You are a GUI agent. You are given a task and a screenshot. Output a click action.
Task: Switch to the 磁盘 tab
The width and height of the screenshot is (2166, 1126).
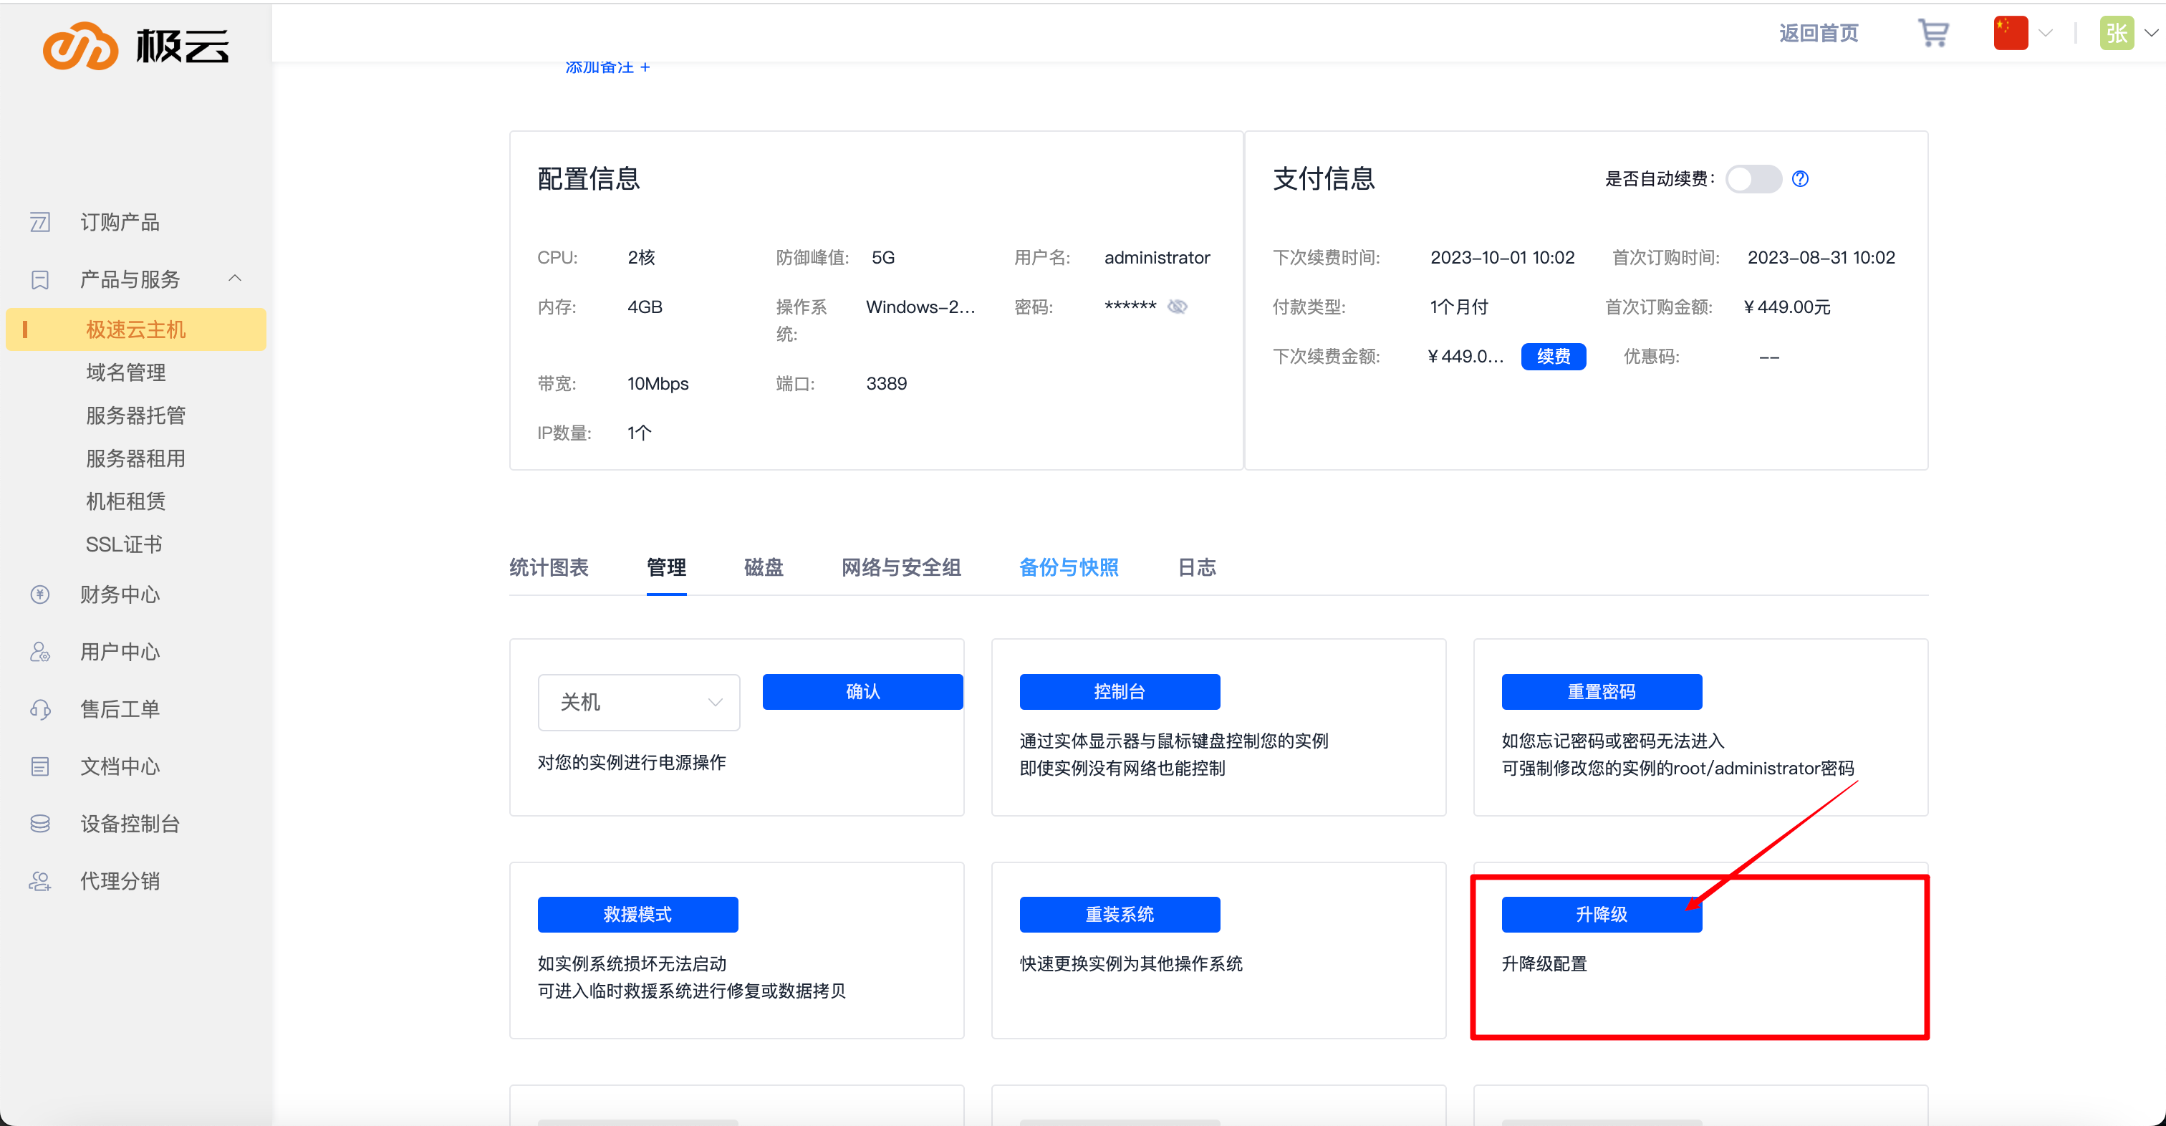coord(763,567)
